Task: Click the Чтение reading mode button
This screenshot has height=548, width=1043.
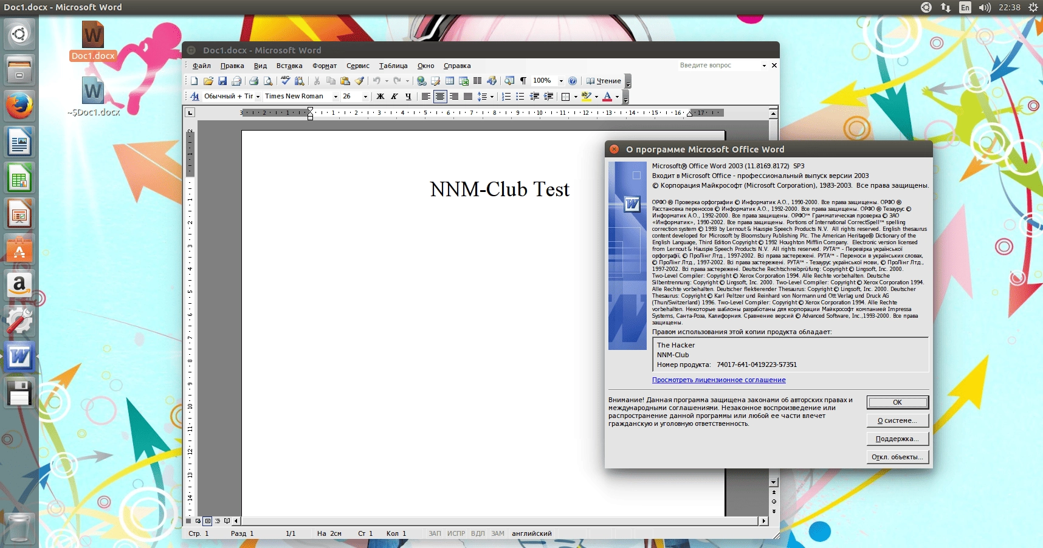Action: tap(604, 81)
